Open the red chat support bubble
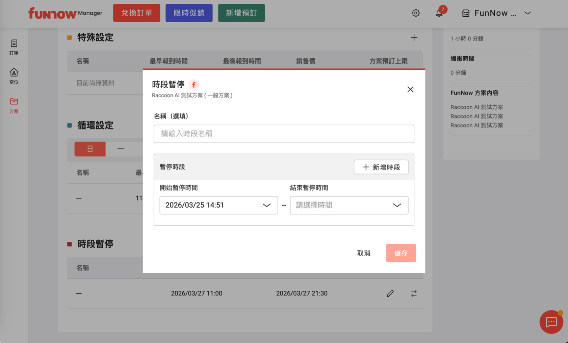This screenshot has height=343, width=568. 551,322
